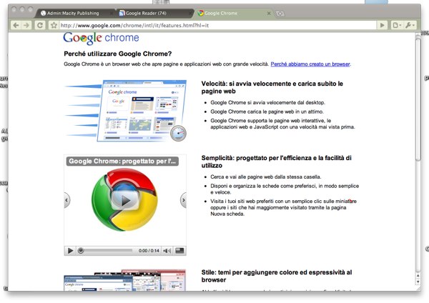Click the scrollbar up arrow
This screenshot has width=429, height=303.
418,275
